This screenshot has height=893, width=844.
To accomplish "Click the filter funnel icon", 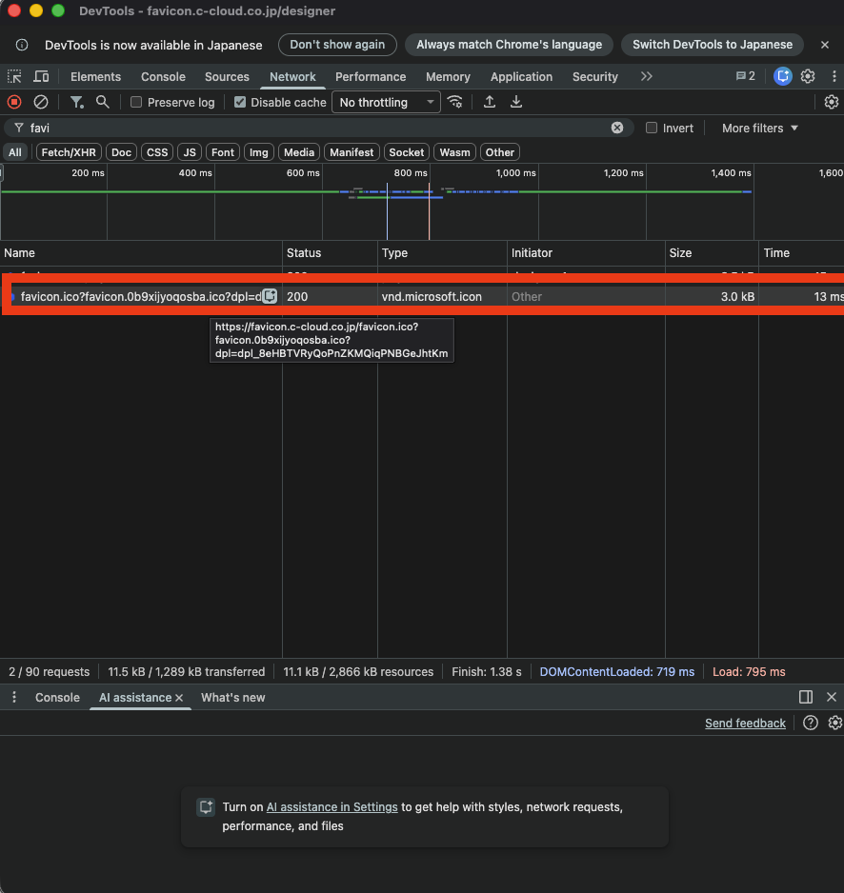I will click(x=76, y=102).
